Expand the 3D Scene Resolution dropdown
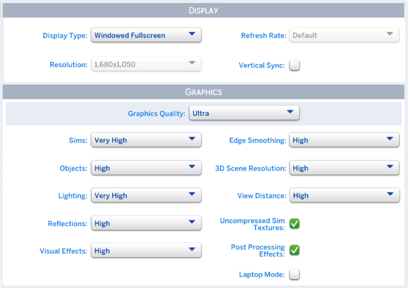Screen dimensions: 410x288 [x=344, y=168]
